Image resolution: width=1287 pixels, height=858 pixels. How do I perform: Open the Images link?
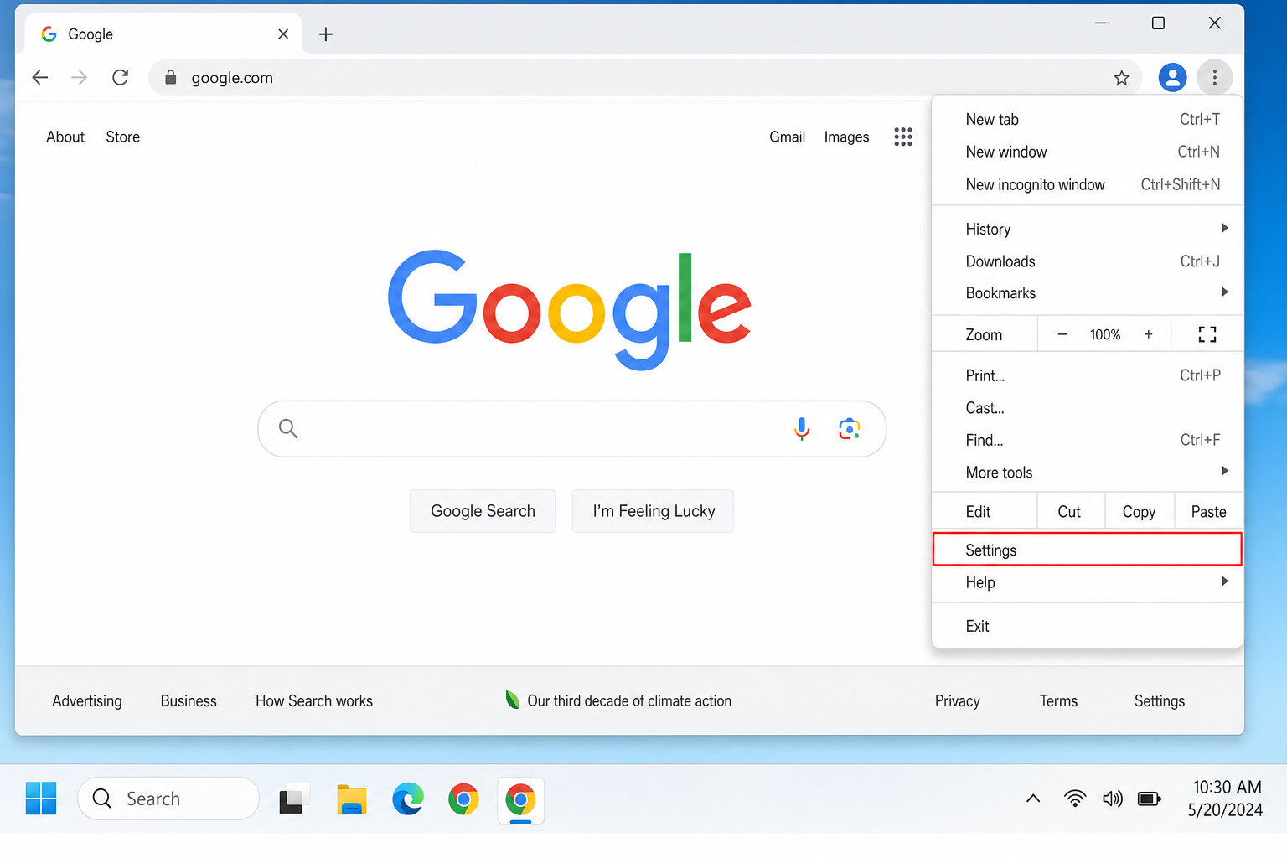(846, 137)
